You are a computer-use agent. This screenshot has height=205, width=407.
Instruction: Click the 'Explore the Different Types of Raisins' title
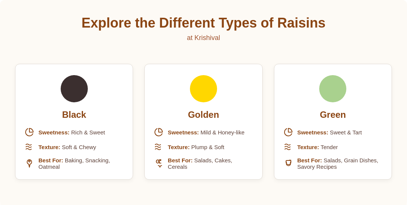click(x=203, y=23)
